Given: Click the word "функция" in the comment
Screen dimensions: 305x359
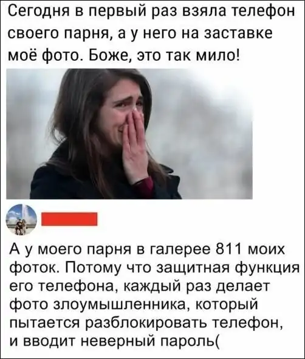Looking at the screenshot, I should pos(266,269).
